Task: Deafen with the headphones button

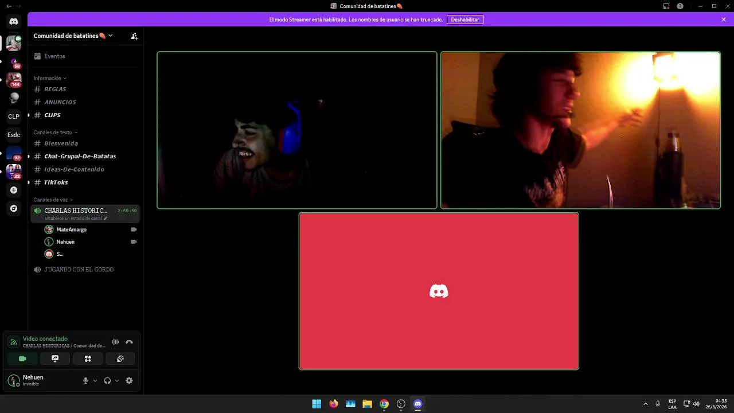Action: pyautogui.click(x=107, y=380)
